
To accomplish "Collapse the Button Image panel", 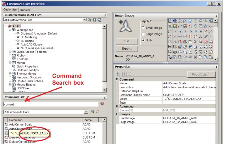I will click(216, 16).
